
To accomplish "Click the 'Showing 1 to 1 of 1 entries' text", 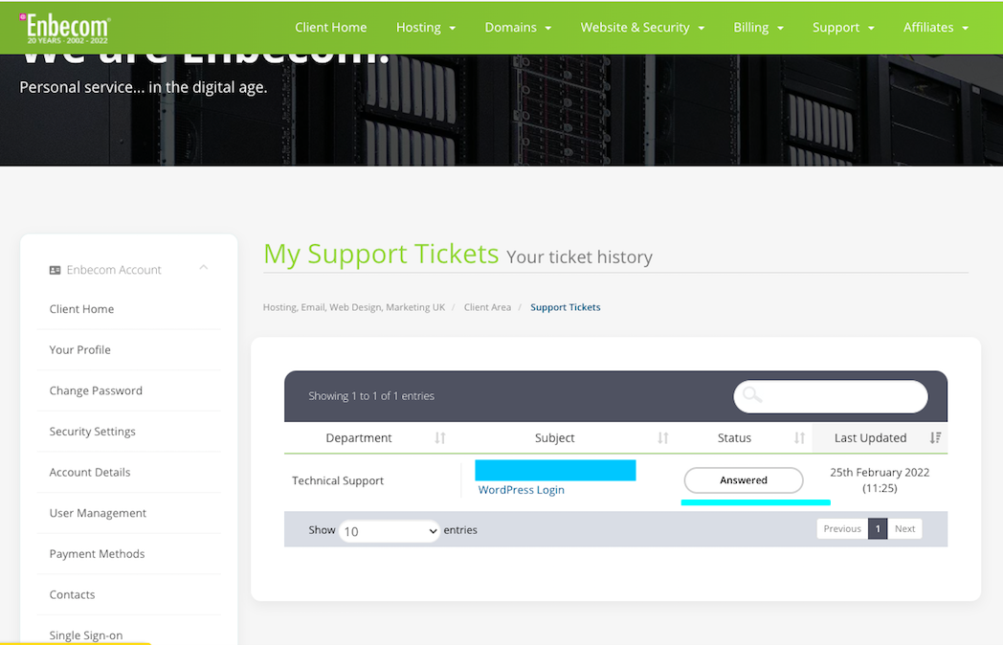I will point(371,396).
